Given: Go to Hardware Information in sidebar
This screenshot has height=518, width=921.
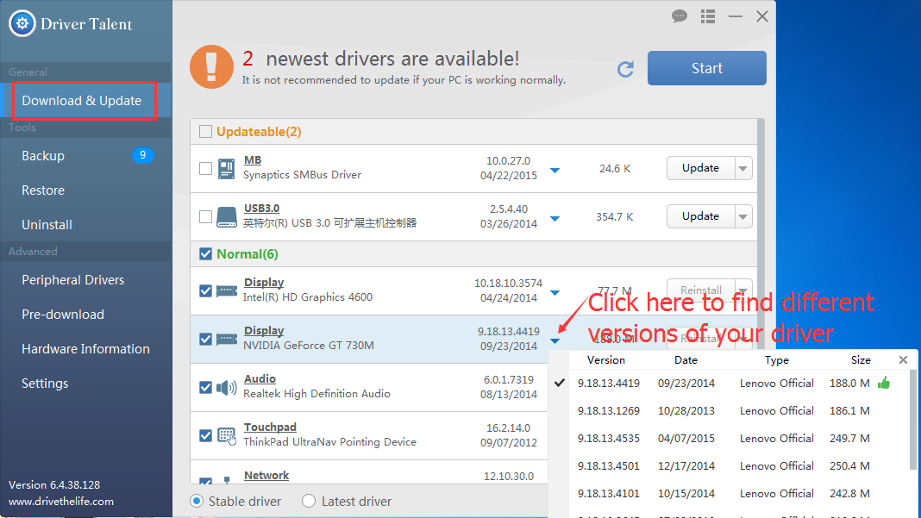Looking at the screenshot, I should coord(85,349).
